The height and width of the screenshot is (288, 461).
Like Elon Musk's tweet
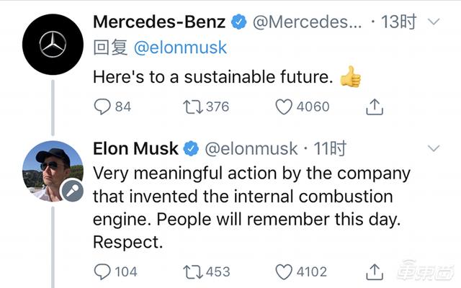click(x=285, y=271)
